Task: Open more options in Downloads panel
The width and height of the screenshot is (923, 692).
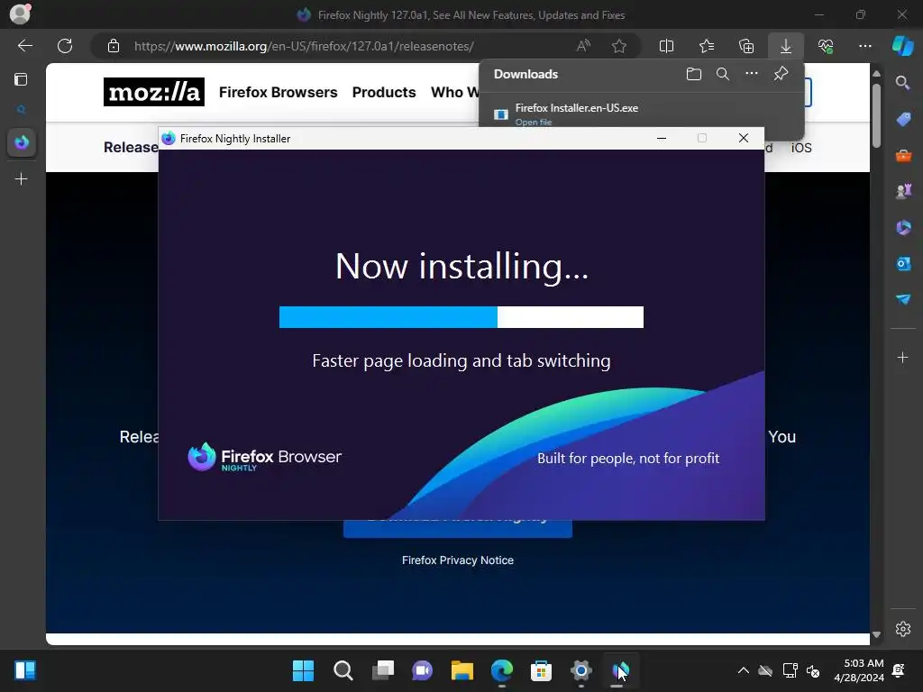Action: pos(752,74)
